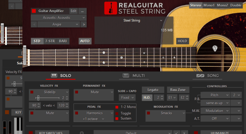Switch on the Toggle pedal option
The height and width of the screenshot is (134, 246).
click(x=117, y=113)
